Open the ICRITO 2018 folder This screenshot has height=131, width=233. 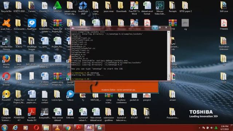(x=19, y=7)
